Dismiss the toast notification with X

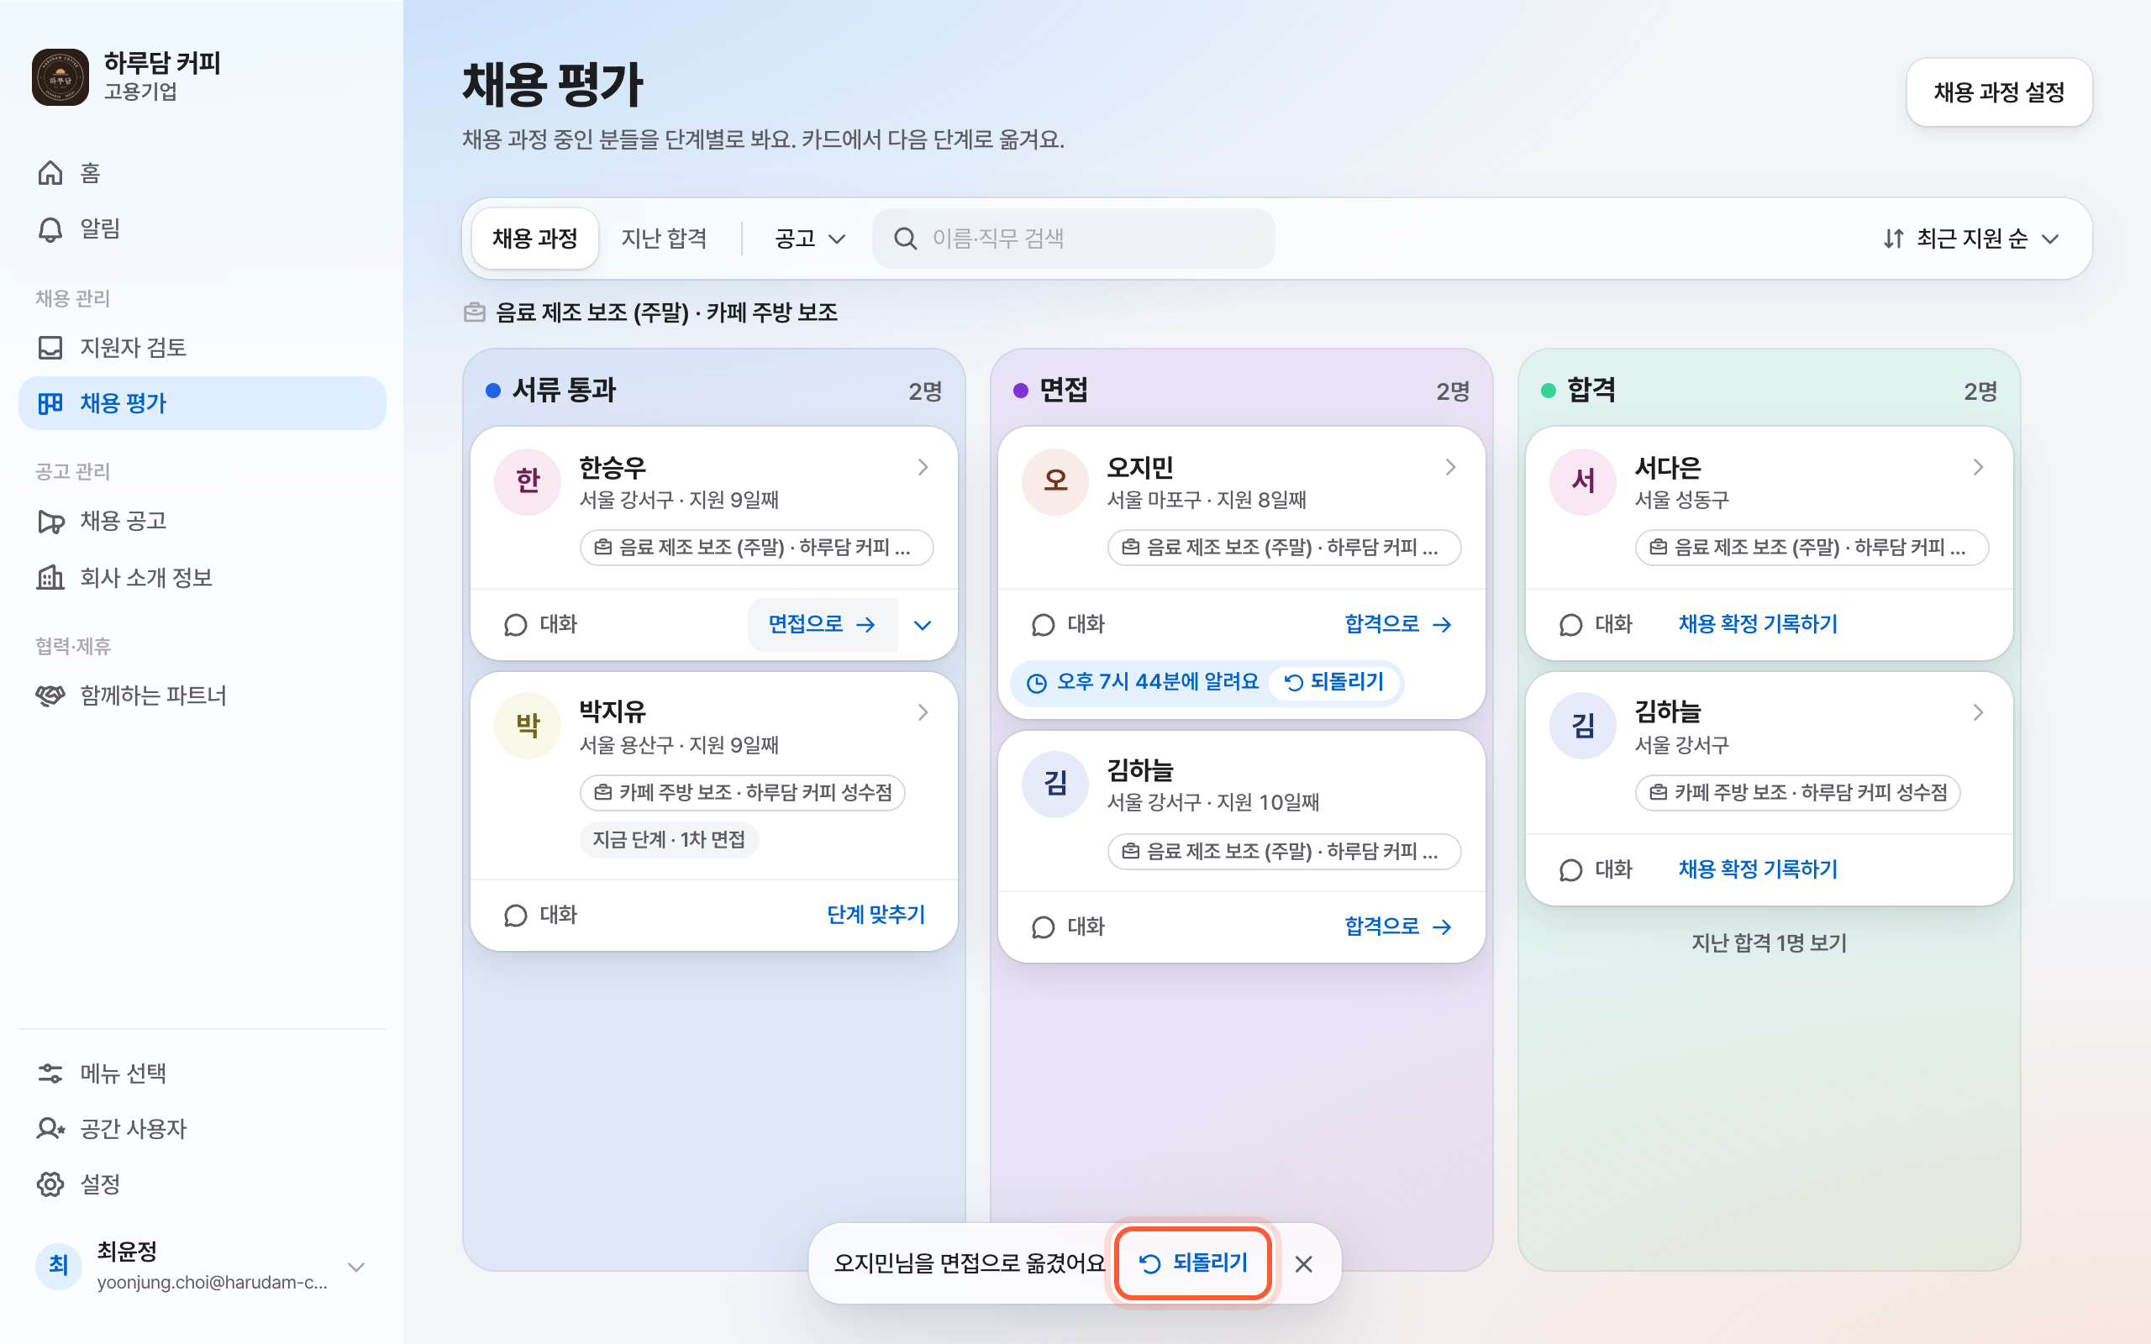[x=1304, y=1263]
